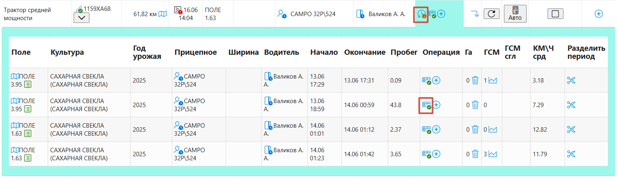The height and width of the screenshot is (178, 618).
Task: Click the Авто calculator button
Action: coord(515,14)
